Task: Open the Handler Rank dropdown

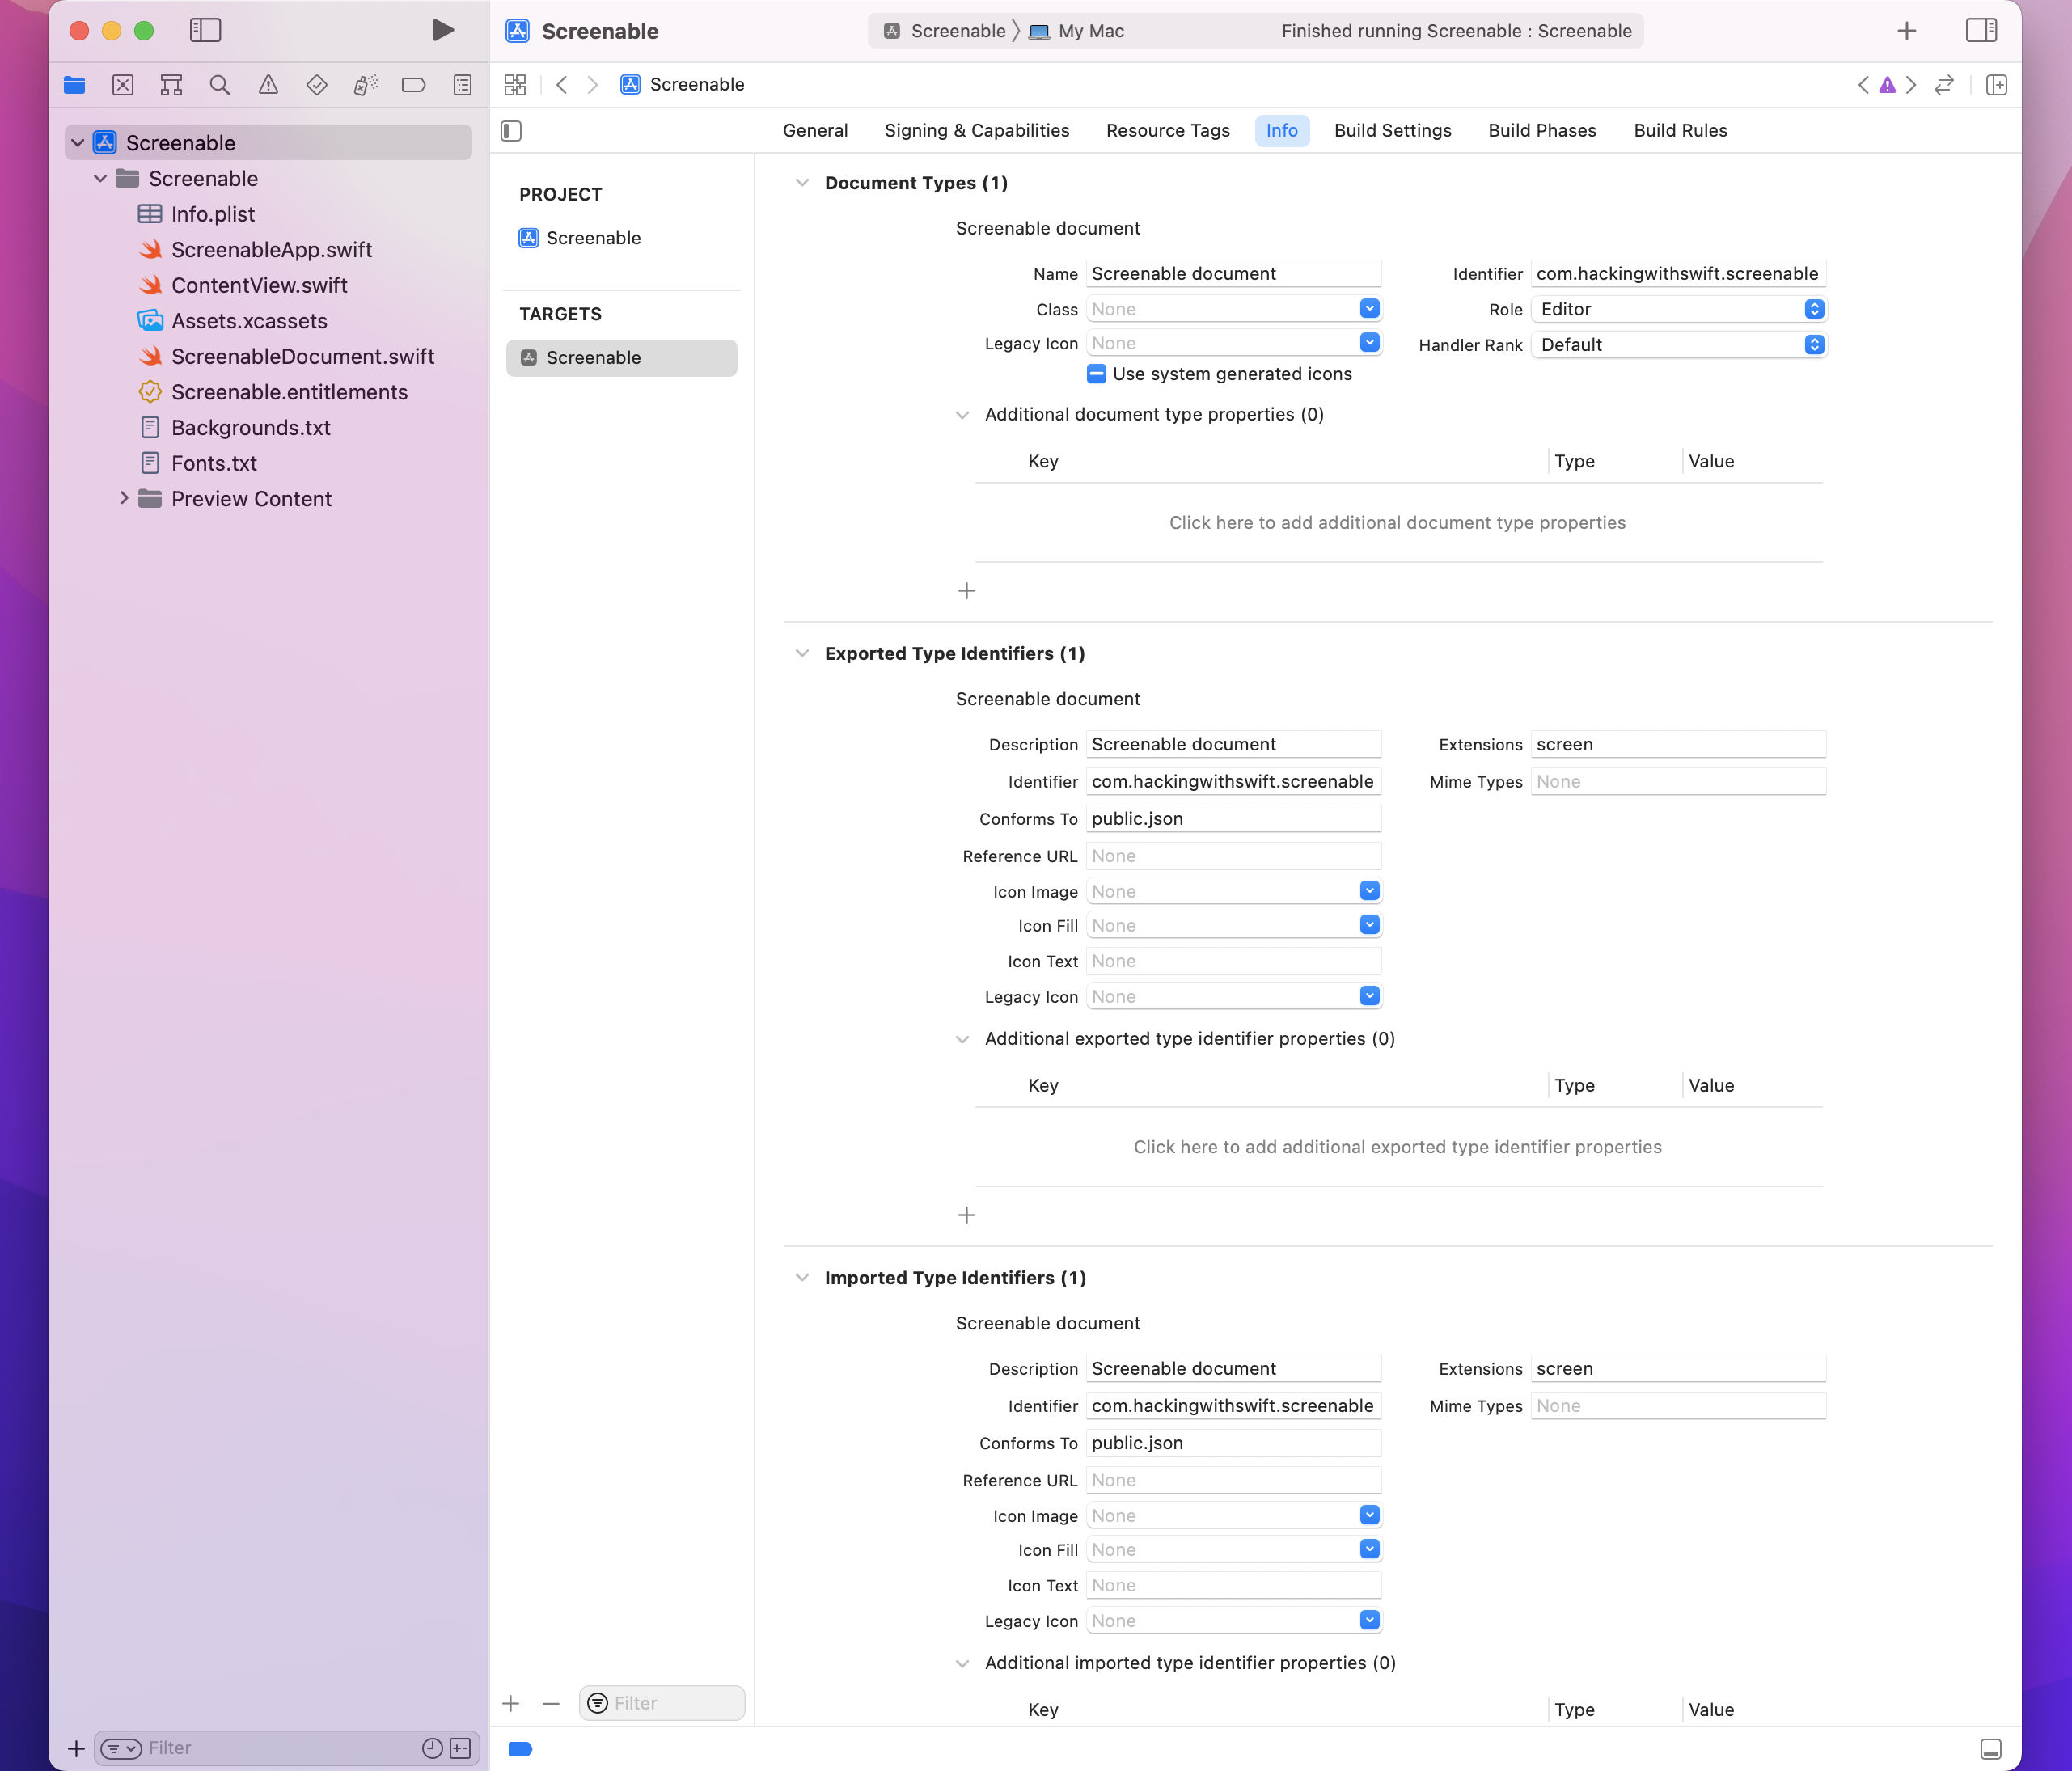Action: click(x=1814, y=344)
